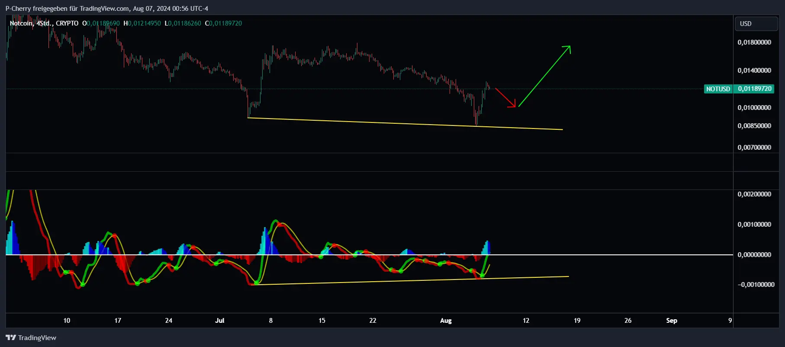Click the Aug label on time axis
Viewport: 785px width, 347px height.
pos(446,321)
